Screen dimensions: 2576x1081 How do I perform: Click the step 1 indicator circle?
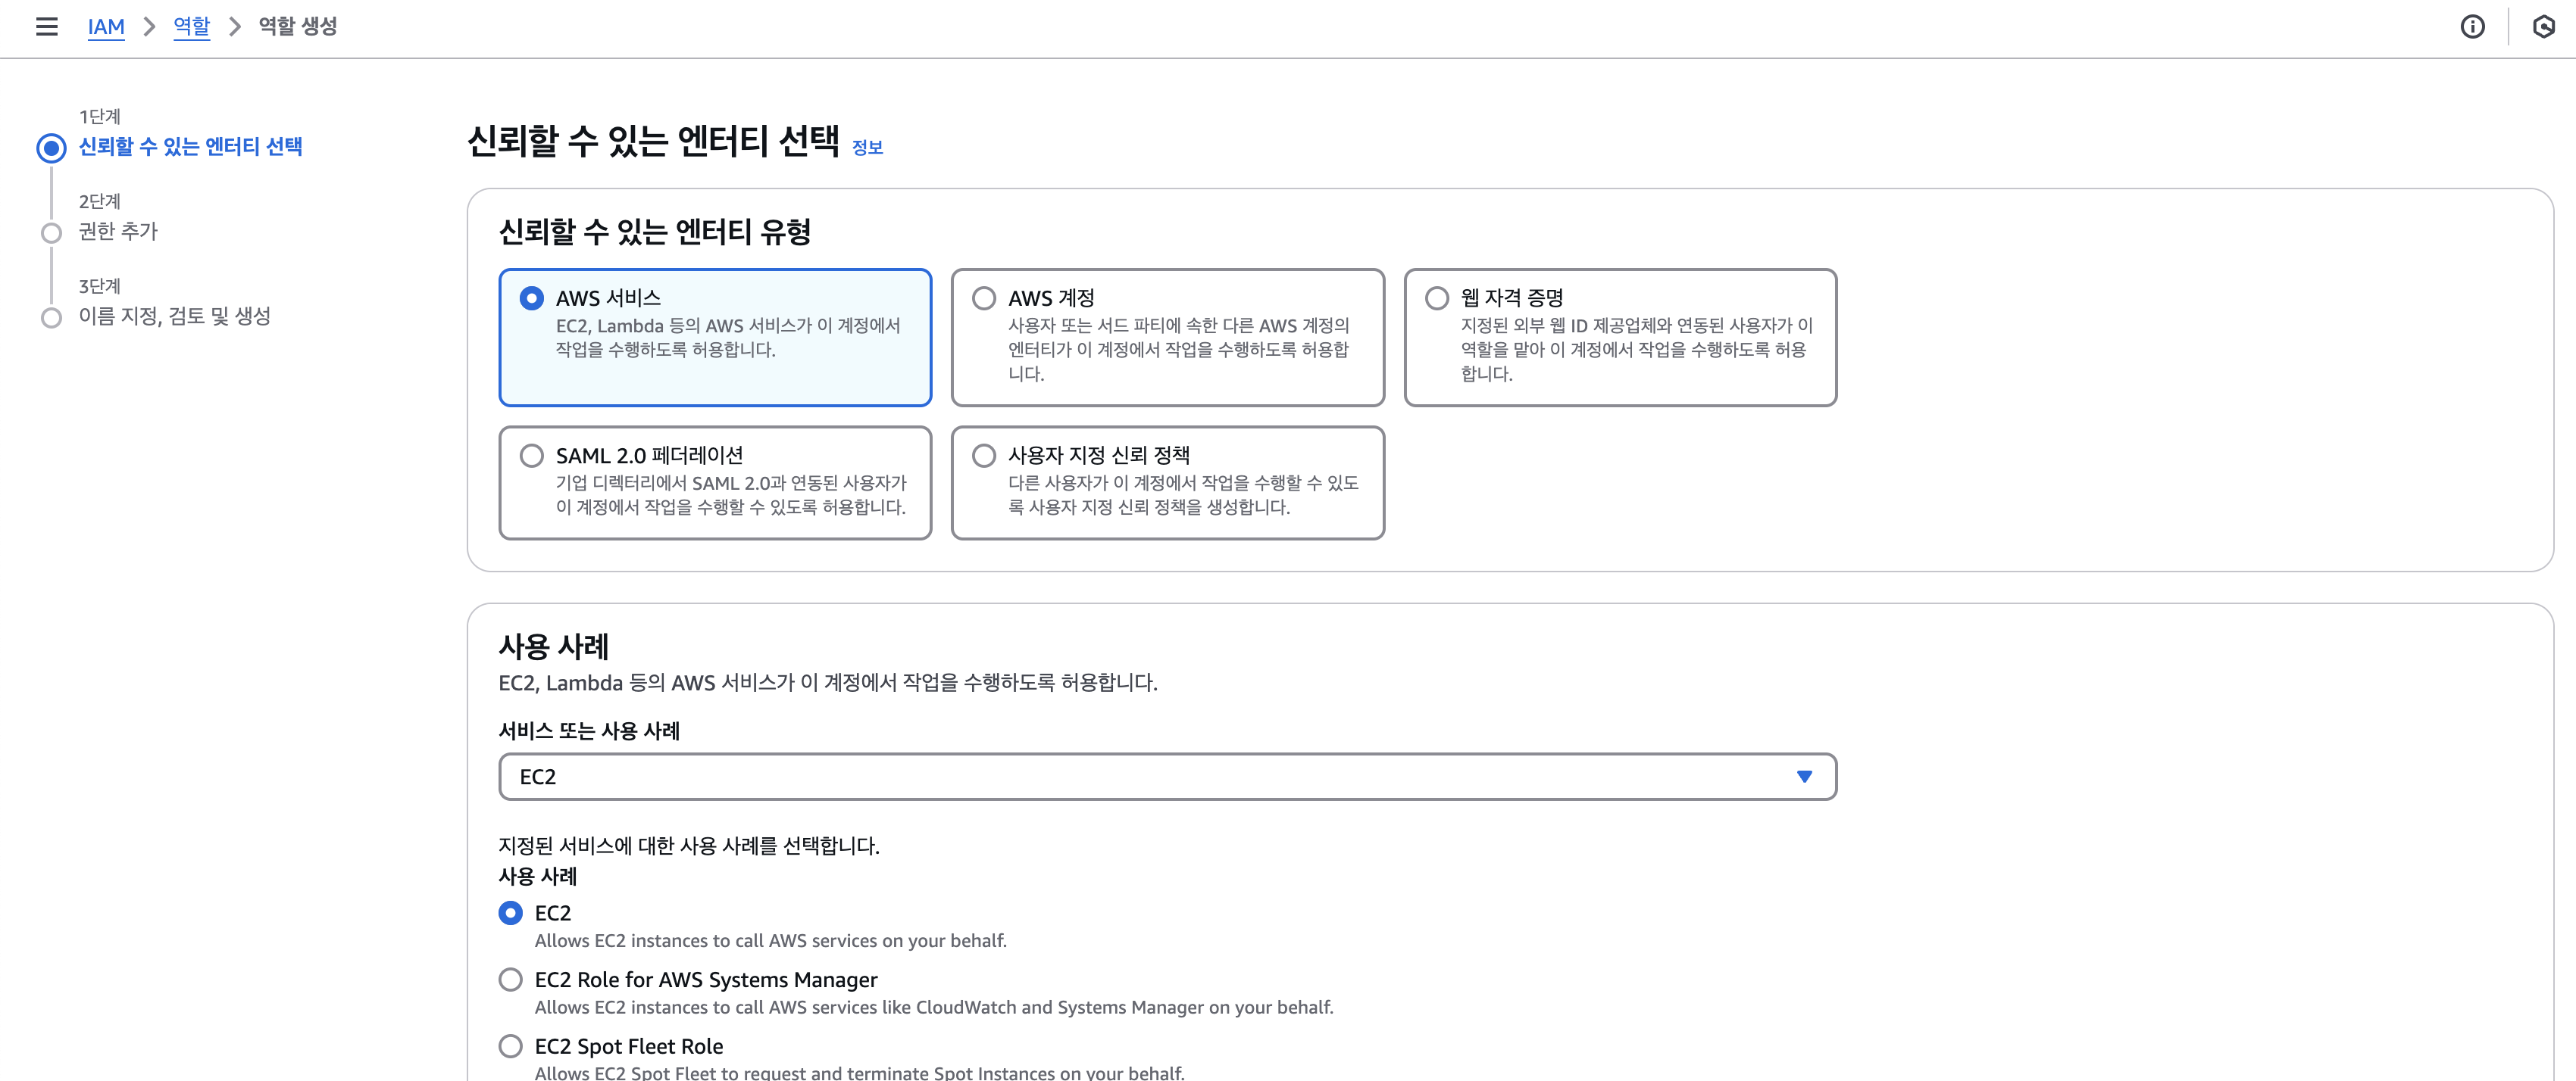51,148
